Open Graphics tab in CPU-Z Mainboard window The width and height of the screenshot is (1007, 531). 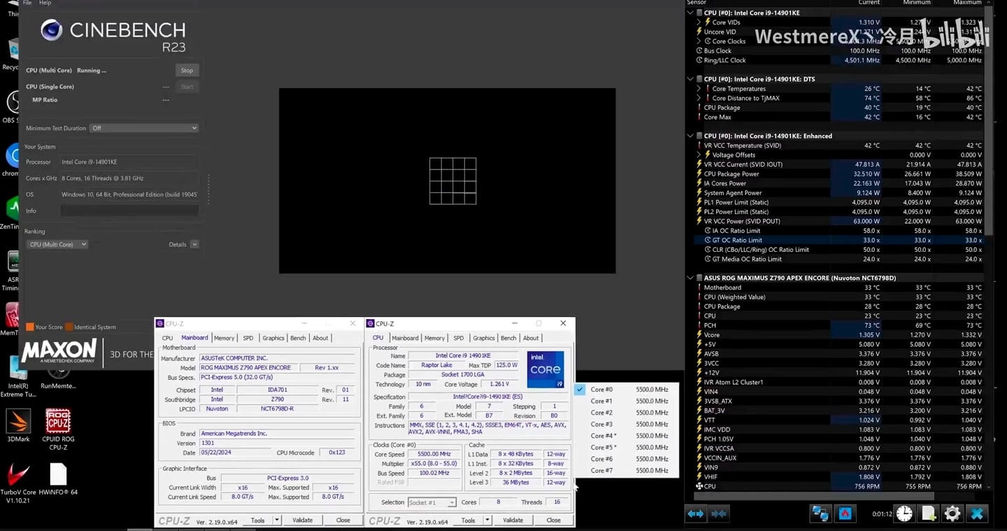pyautogui.click(x=273, y=338)
